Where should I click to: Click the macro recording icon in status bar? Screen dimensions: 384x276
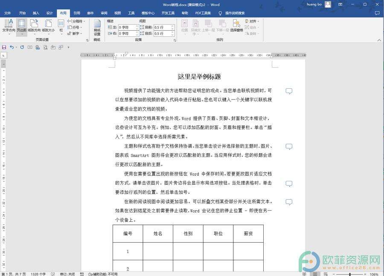(x=82, y=274)
